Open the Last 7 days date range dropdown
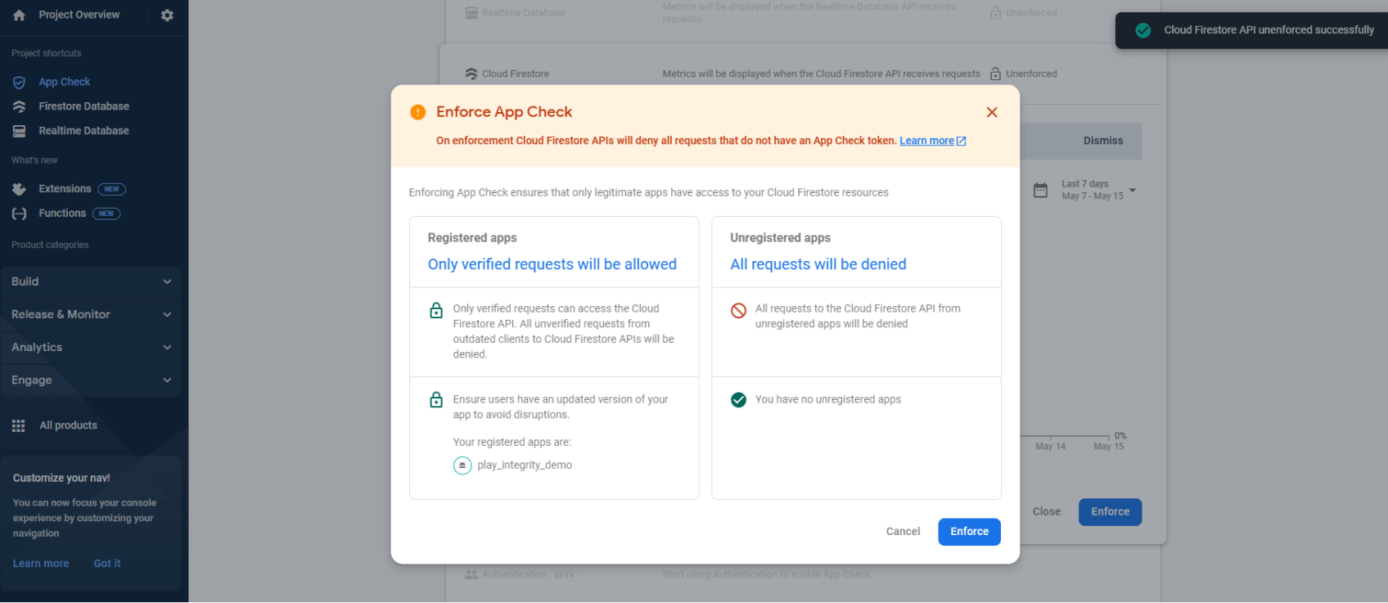 point(1132,190)
